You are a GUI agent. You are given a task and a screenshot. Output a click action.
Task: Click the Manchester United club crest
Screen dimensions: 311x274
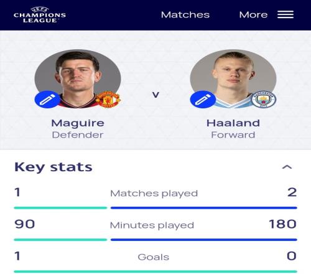pos(108,99)
